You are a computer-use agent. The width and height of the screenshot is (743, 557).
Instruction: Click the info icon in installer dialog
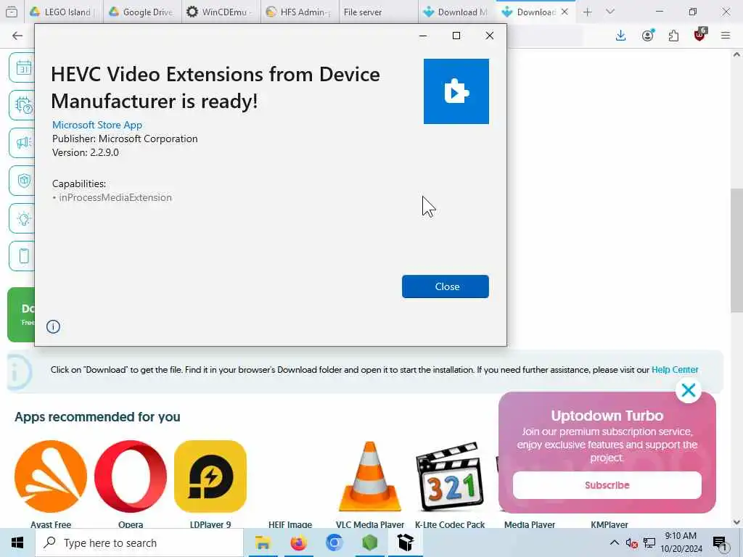tap(53, 326)
